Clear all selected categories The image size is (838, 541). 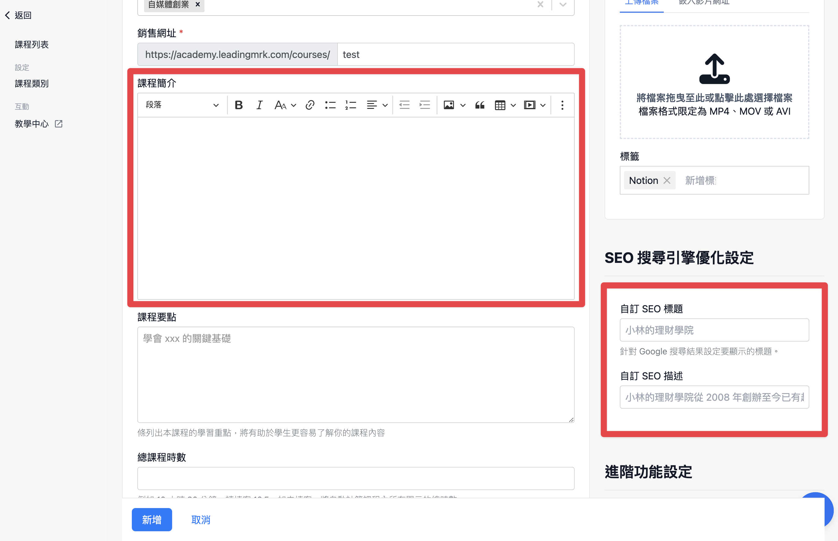[x=540, y=4]
